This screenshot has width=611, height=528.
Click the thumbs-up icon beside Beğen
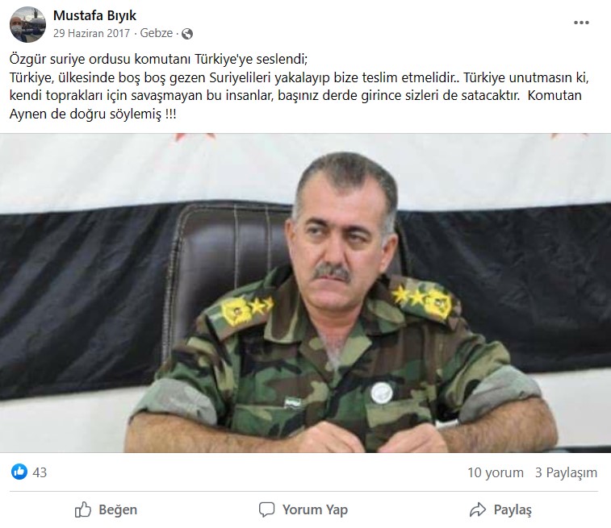pos(82,509)
